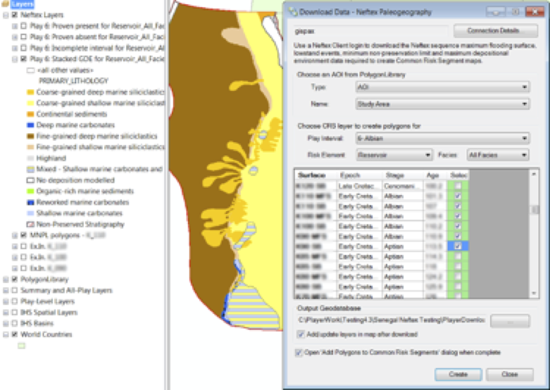This screenshot has height=390, width=550.
Task: Click the output geodatabase browse button
Action: coord(510,321)
